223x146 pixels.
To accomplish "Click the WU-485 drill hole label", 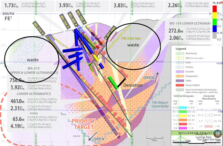I will (110, 33).
